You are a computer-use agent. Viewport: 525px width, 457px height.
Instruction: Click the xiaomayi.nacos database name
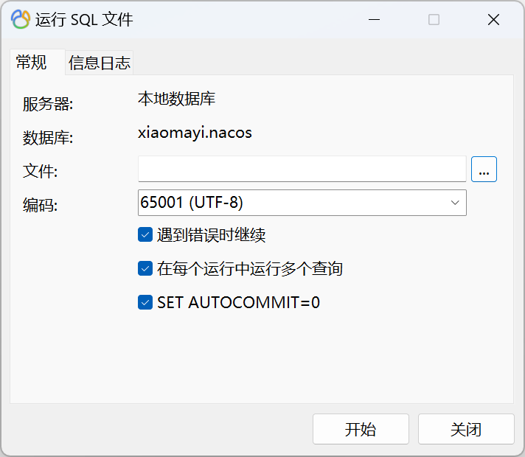click(x=195, y=133)
